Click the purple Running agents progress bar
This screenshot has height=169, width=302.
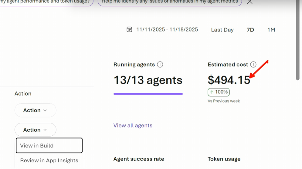(148, 94)
